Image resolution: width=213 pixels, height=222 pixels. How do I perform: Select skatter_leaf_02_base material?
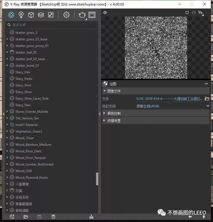click(30, 59)
